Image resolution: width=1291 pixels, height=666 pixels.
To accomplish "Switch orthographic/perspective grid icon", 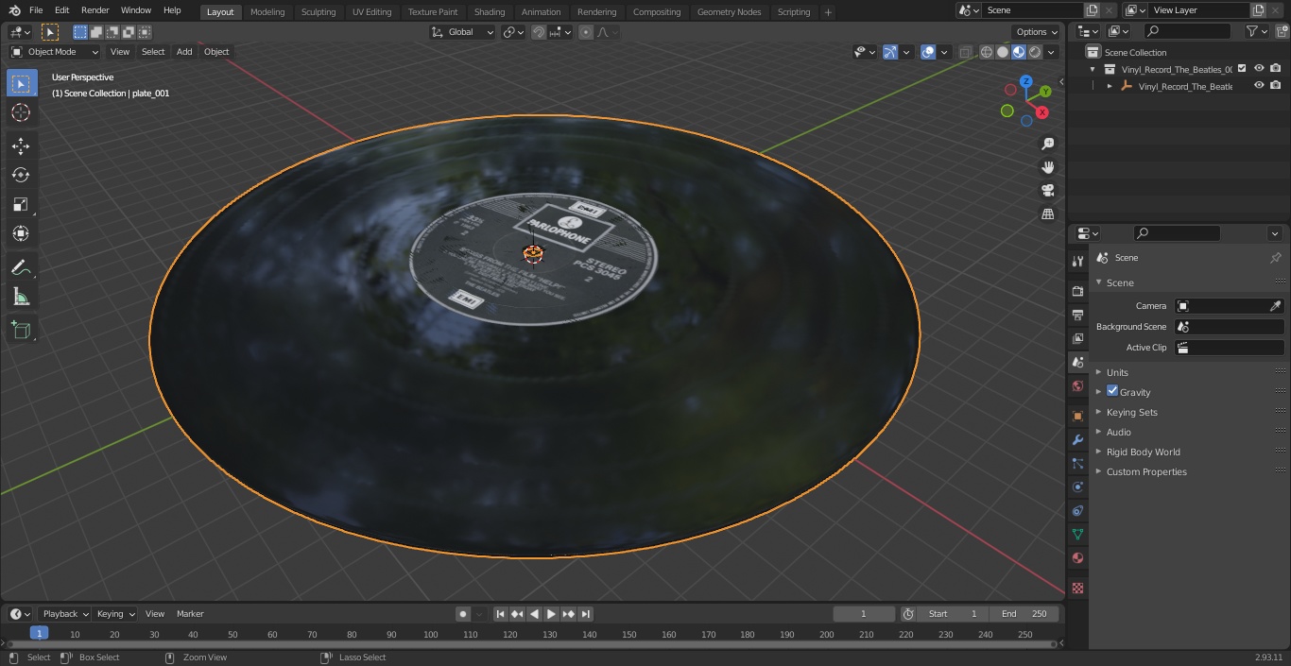I will coord(1047,214).
